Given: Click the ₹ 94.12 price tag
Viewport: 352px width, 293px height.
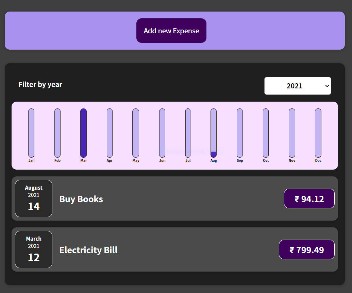Looking at the screenshot, I should [x=309, y=199].
